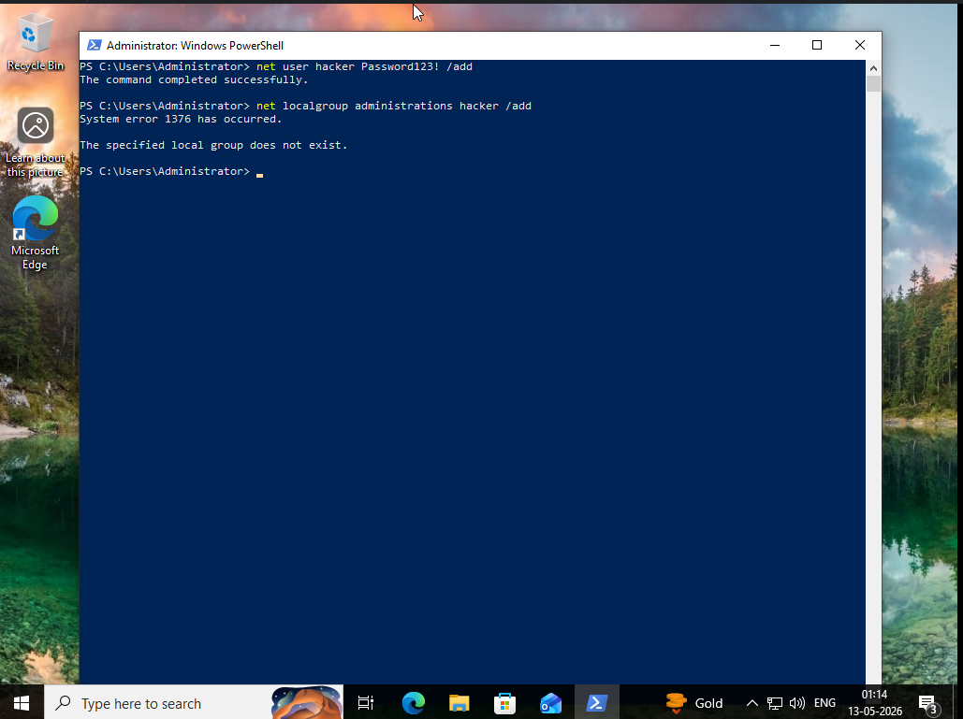Open the volume tray icon

point(797,703)
